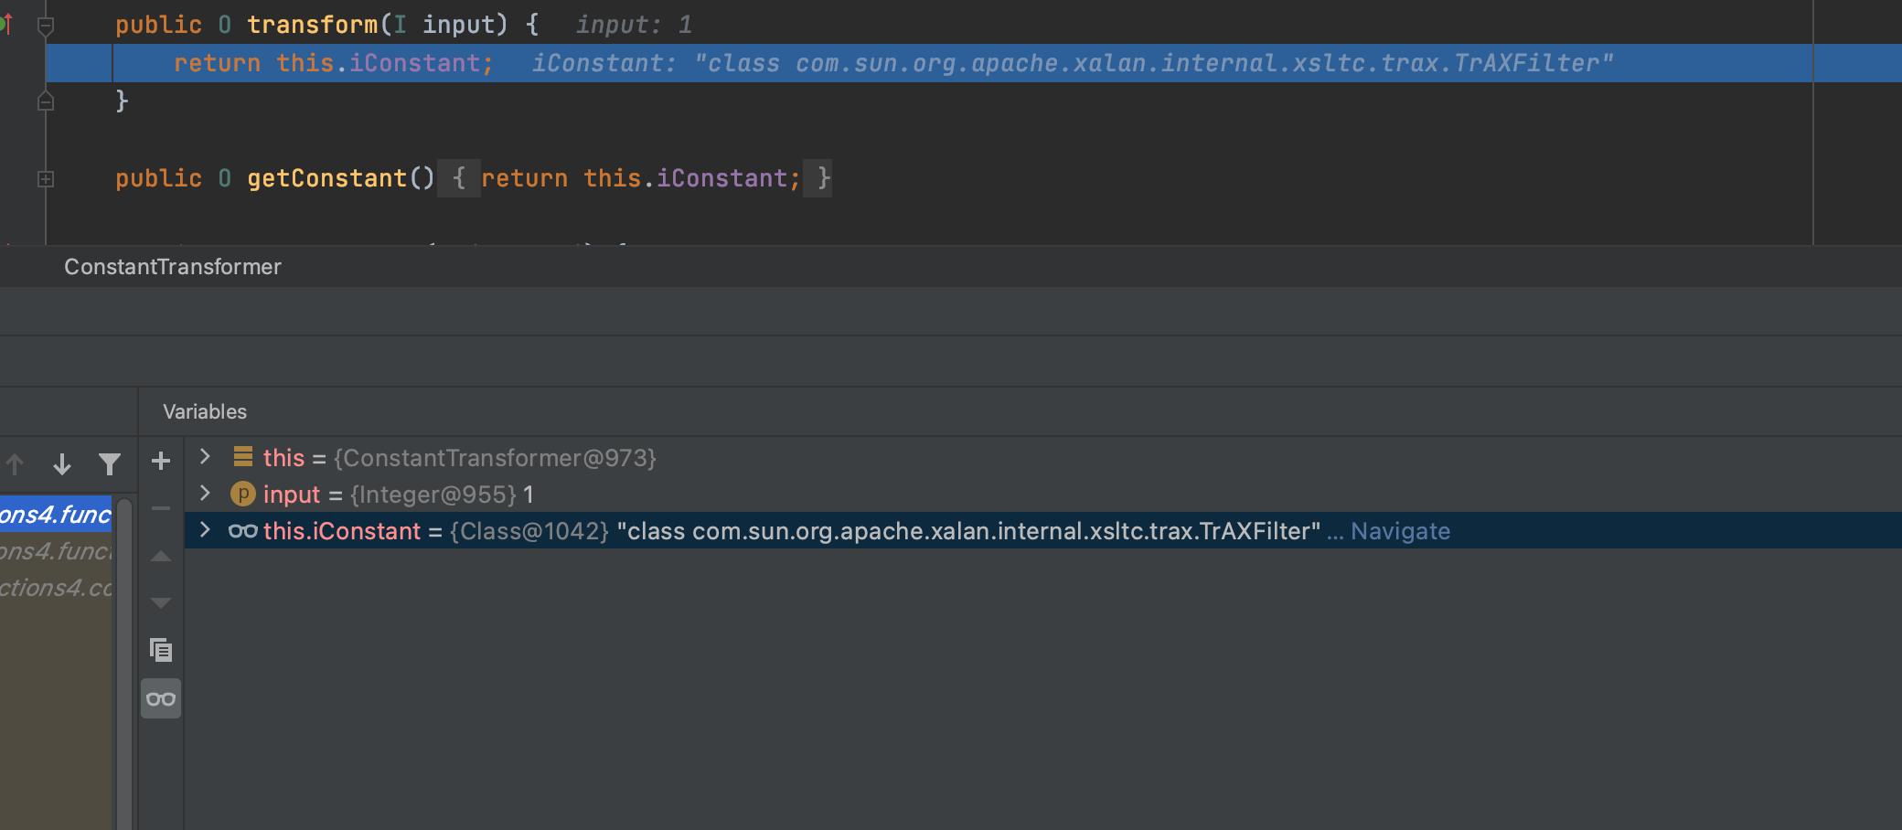Go to previous frame up arrow
Image resolution: width=1902 pixels, height=830 pixels.
[15, 464]
